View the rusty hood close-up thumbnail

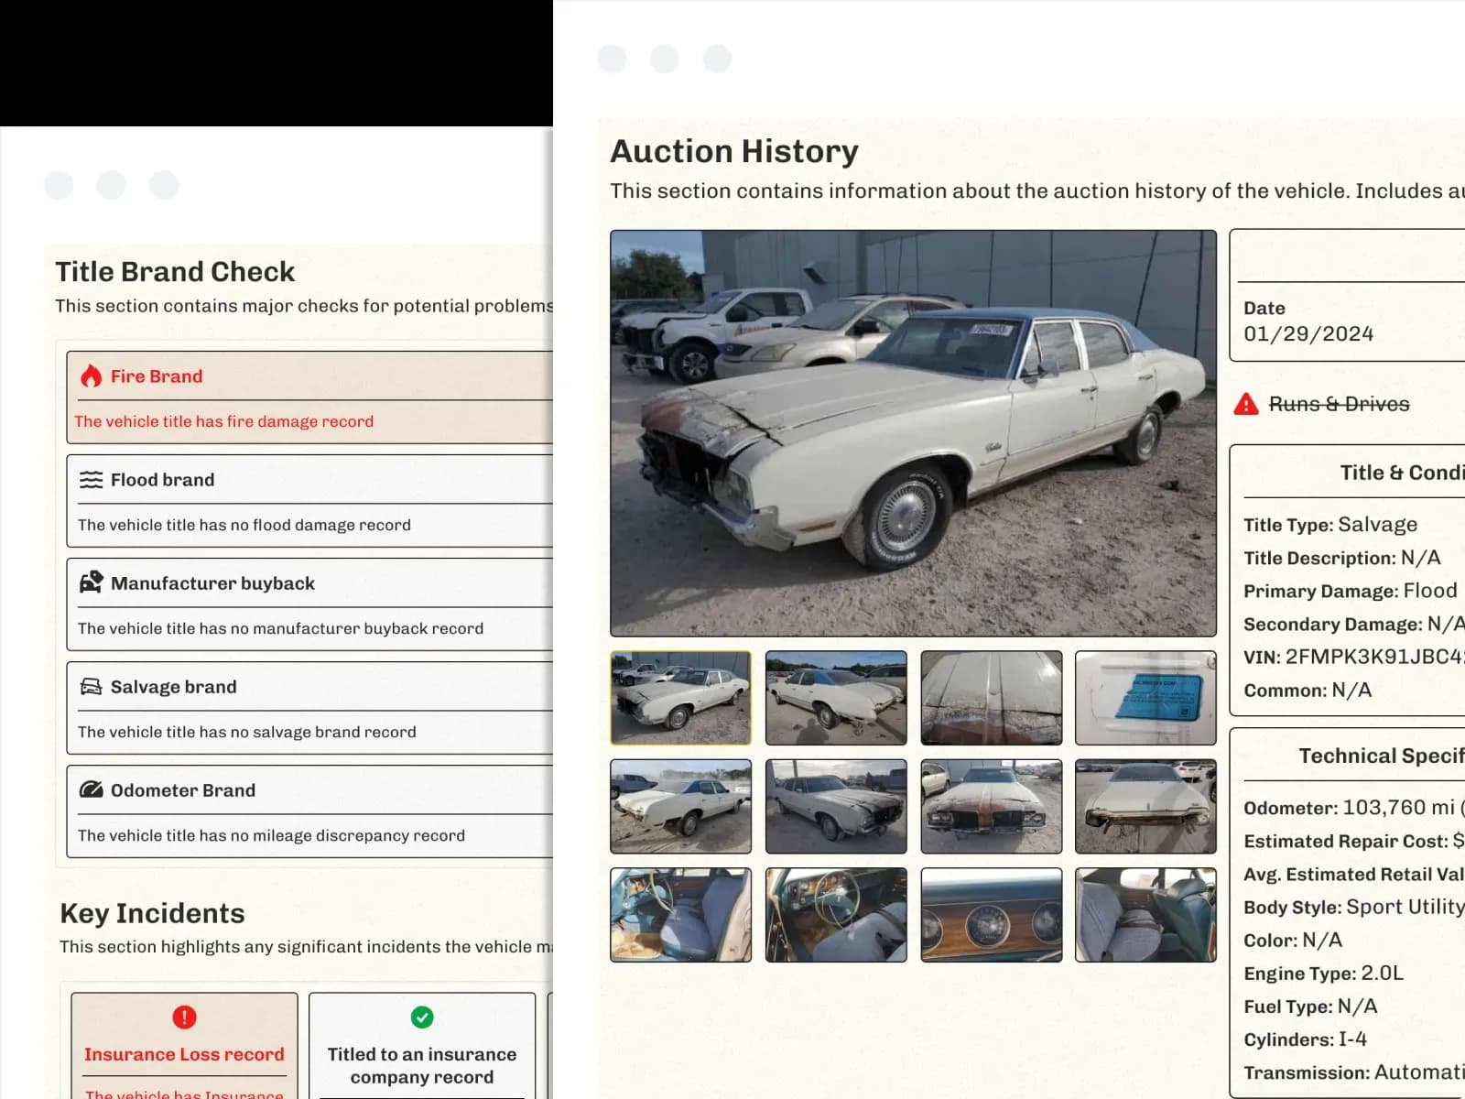click(991, 698)
